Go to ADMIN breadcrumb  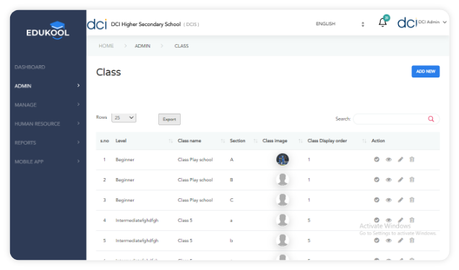(x=142, y=46)
